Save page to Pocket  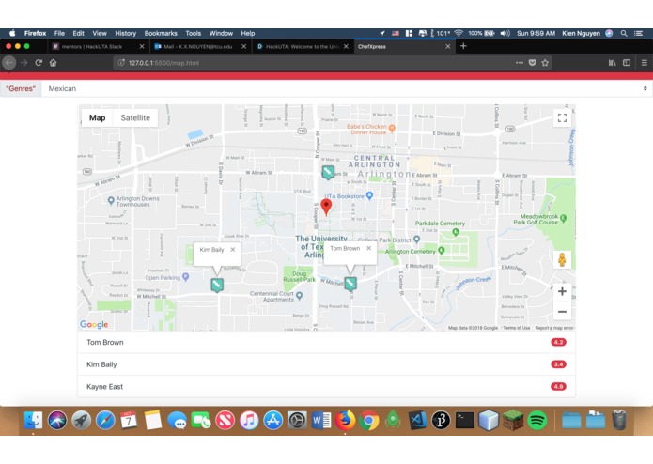coord(532,63)
